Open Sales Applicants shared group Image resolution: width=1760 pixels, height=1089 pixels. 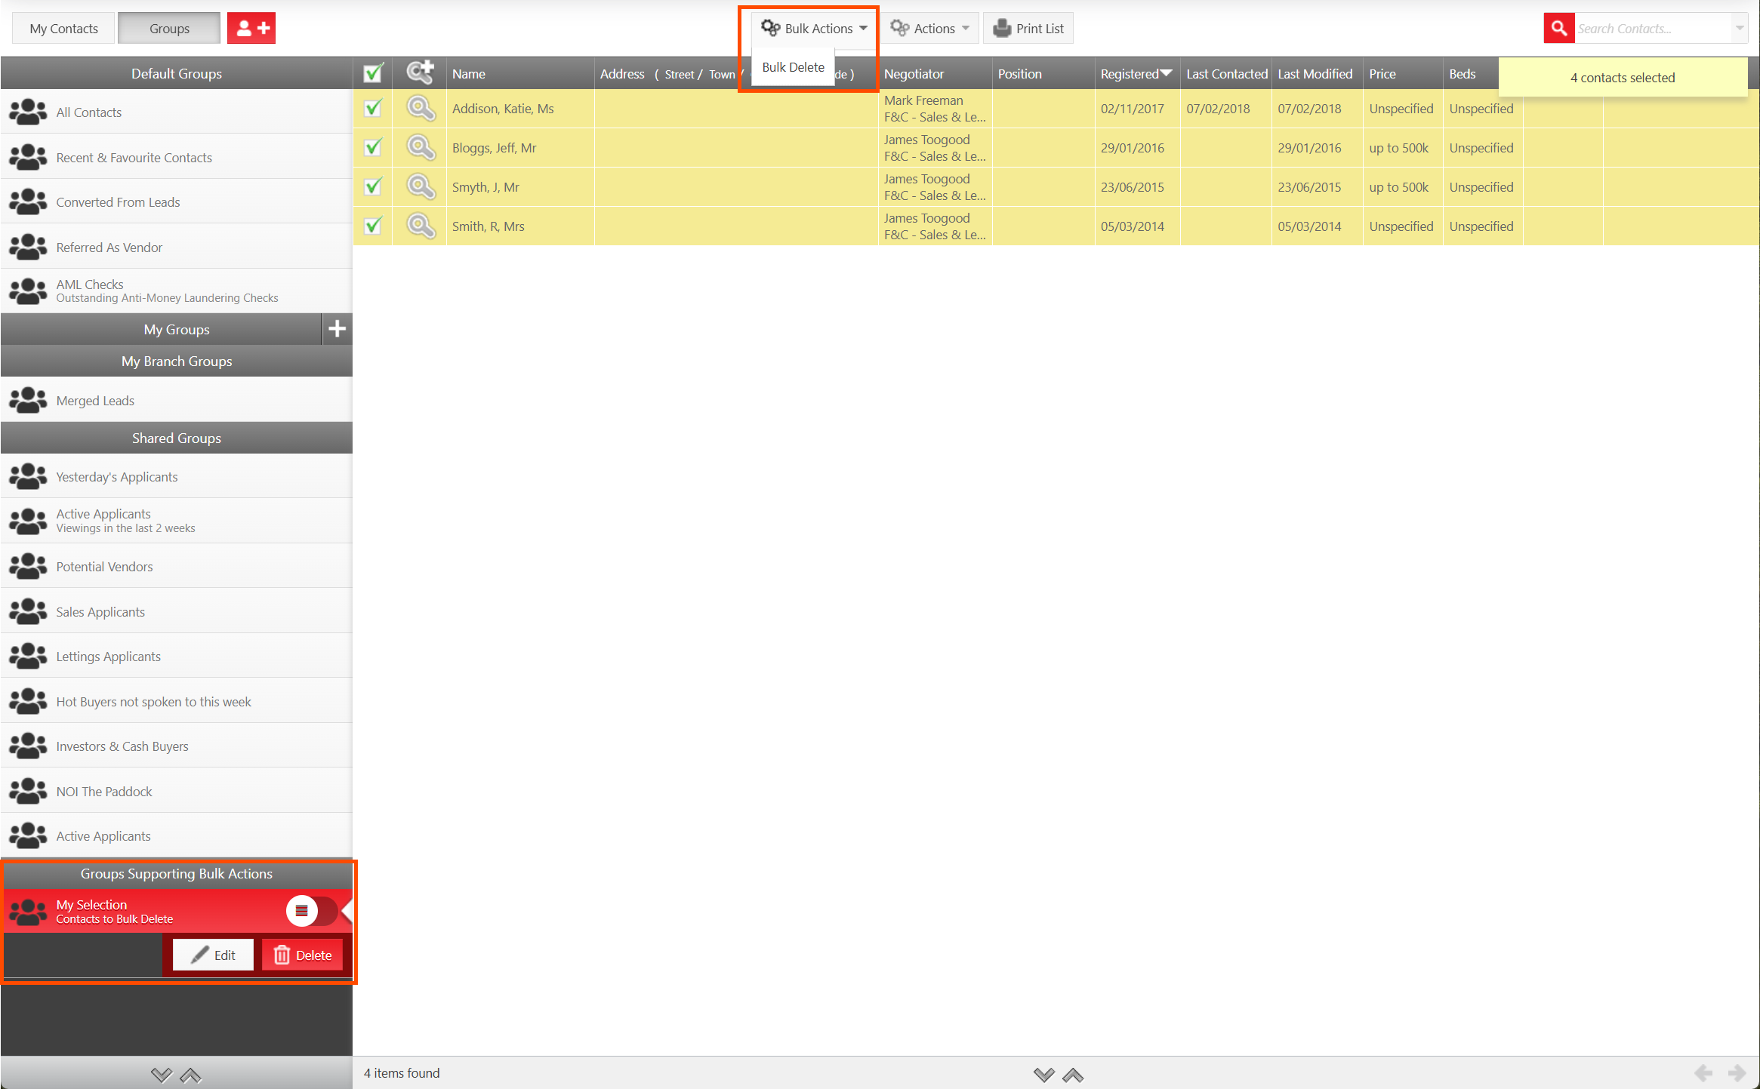point(177,612)
